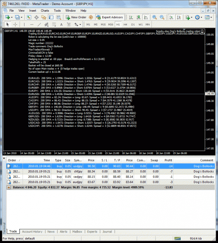218x243 pixels.
Task: Select the Cursor arrow tool
Action: pos(7,24)
